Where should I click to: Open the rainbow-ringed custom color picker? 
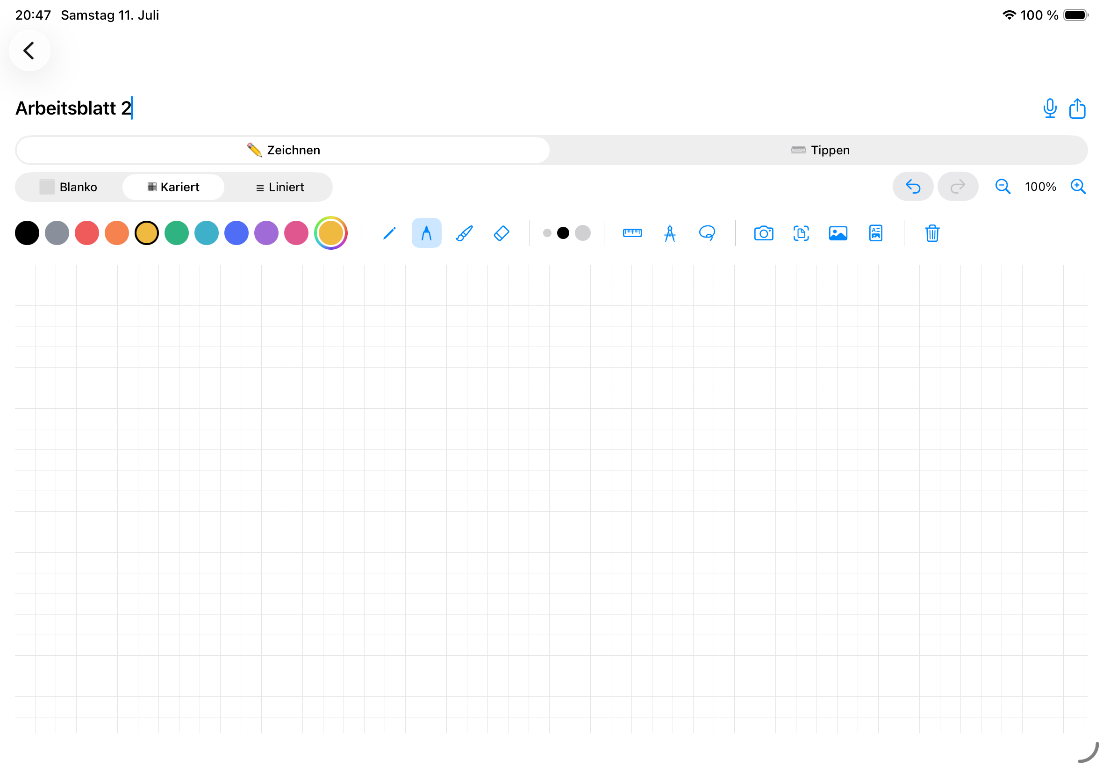pyautogui.click(x=331, y=233)
